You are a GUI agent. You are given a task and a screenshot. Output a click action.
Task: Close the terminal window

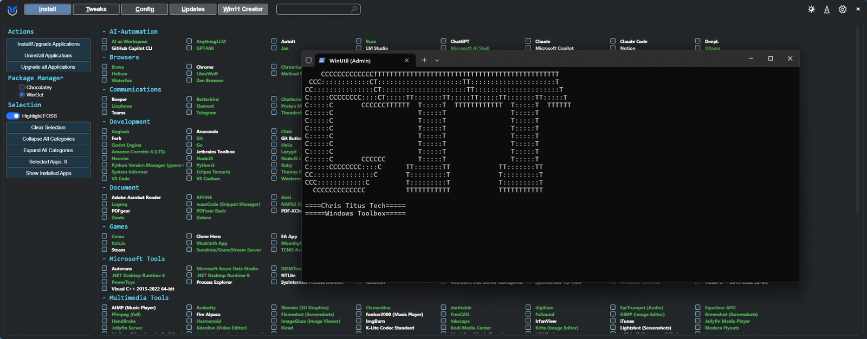[790, 58]
